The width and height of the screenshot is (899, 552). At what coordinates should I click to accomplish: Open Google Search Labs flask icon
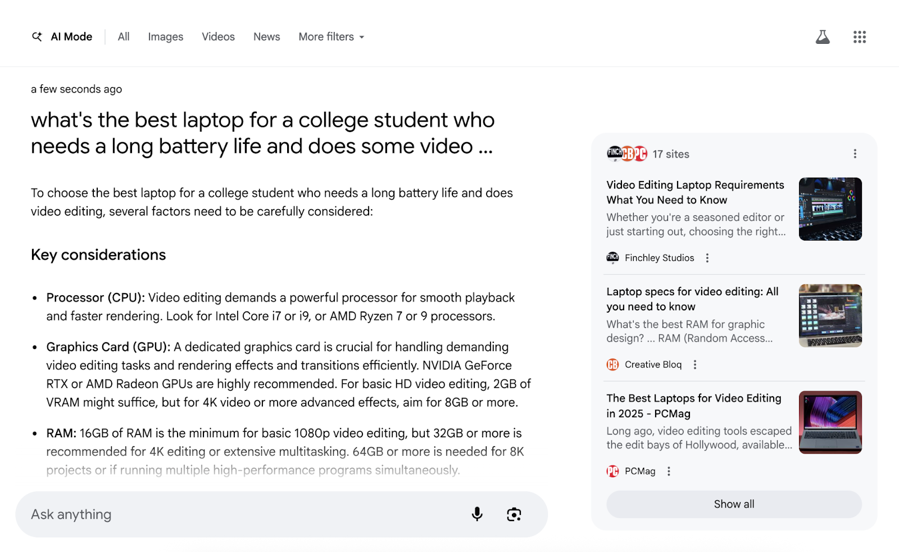823,37
